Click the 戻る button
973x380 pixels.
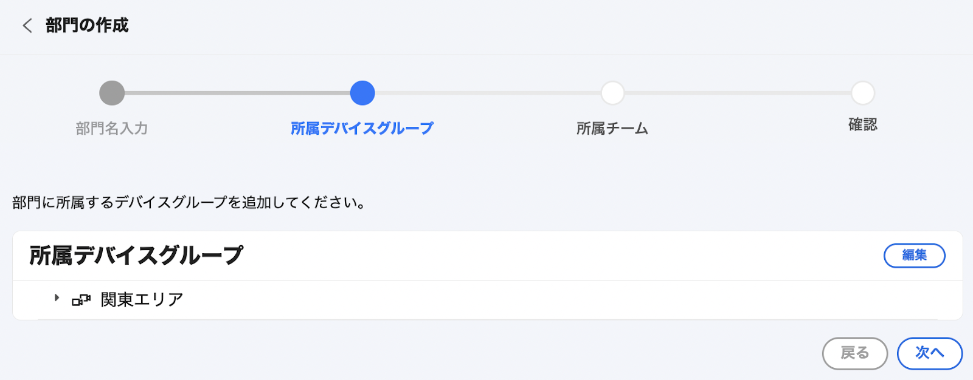tap(855, 353)
